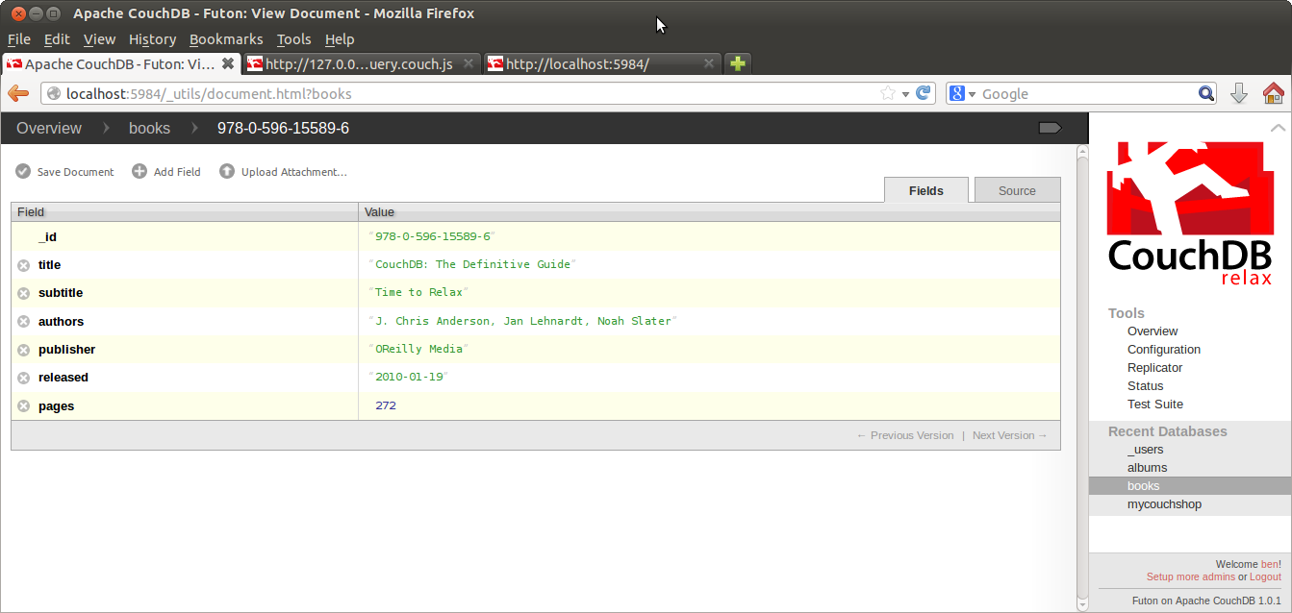Delete the released field with its x icon

[x=24, y=378]
